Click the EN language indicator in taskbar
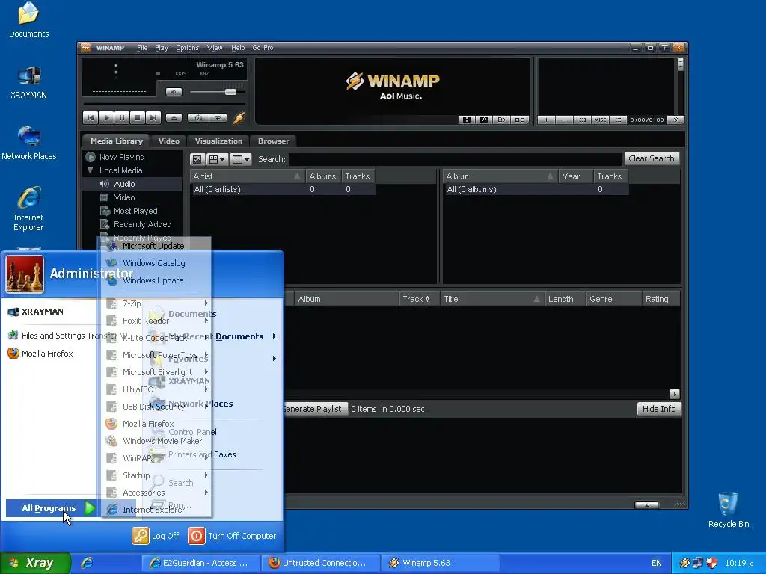 657,563
